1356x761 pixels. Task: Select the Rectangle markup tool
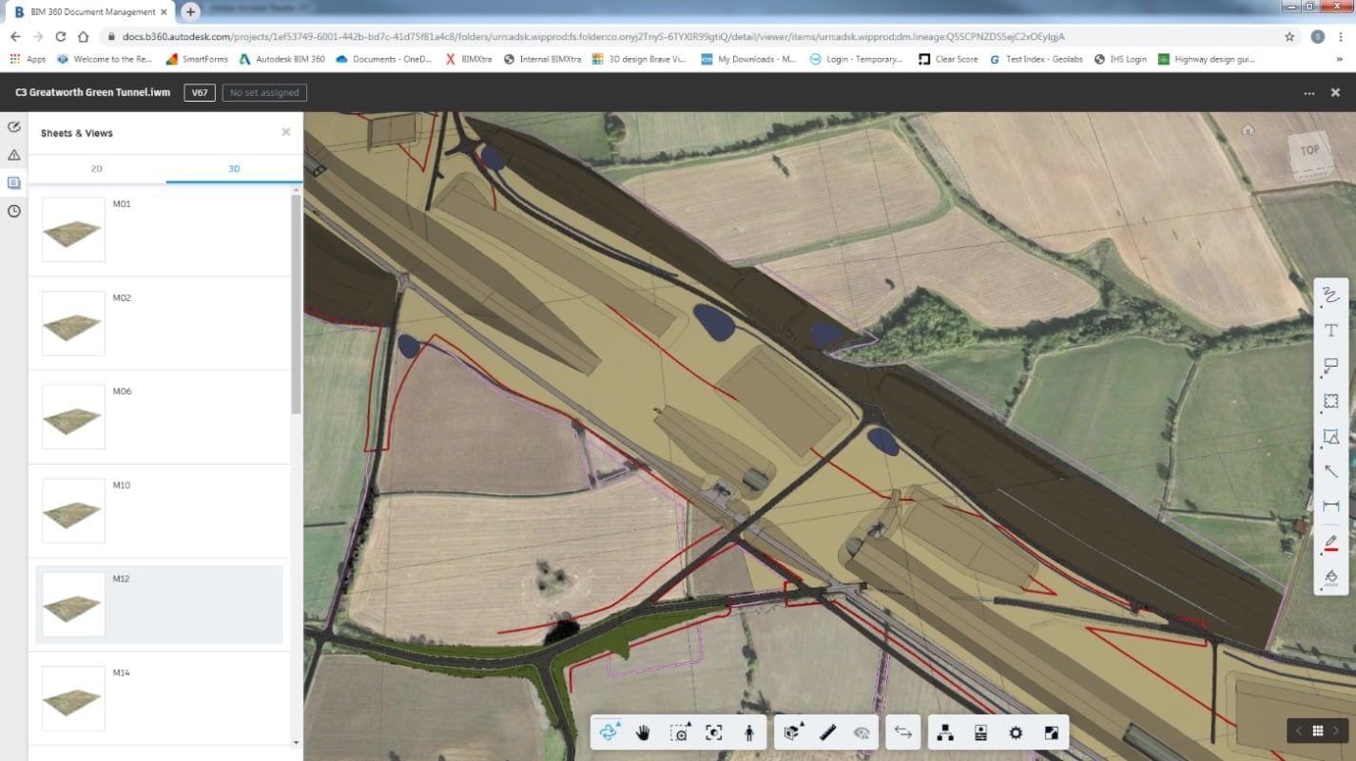pos(1330,401)
